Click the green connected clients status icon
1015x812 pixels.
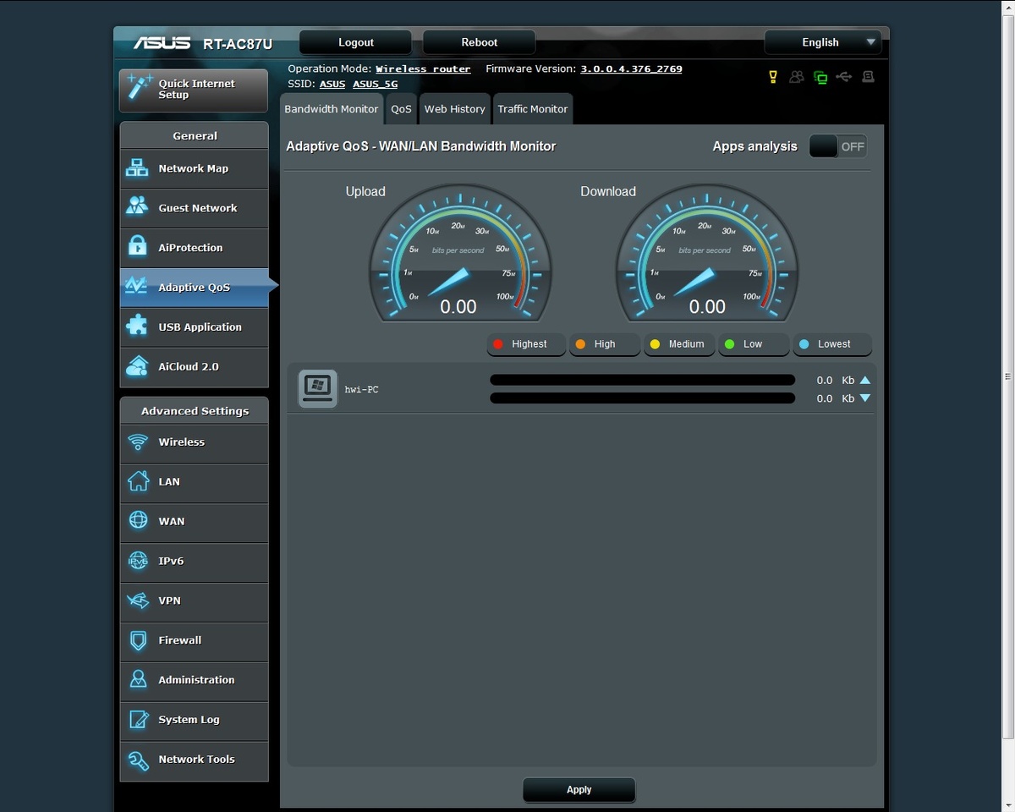coord(820,77)
